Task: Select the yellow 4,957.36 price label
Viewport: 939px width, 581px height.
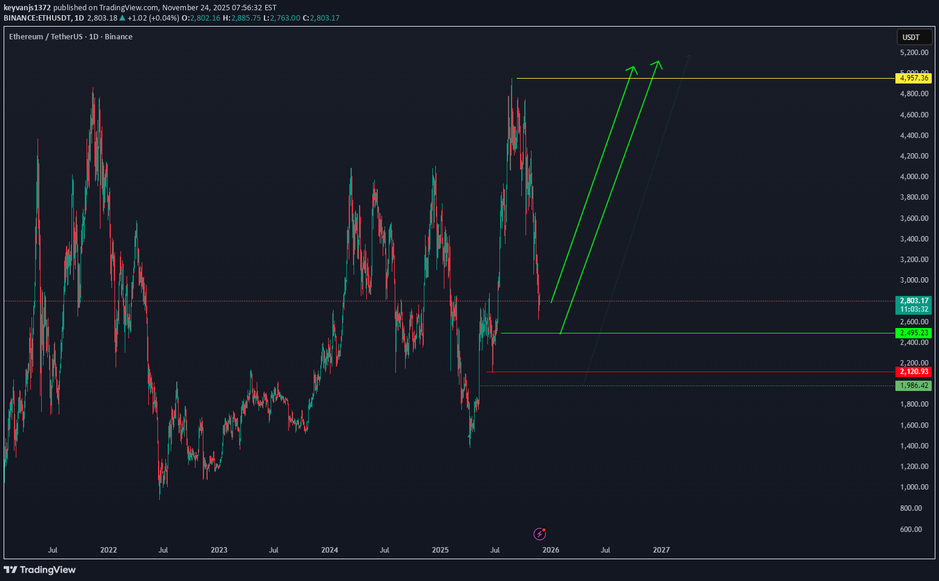Action: [913, 77]
